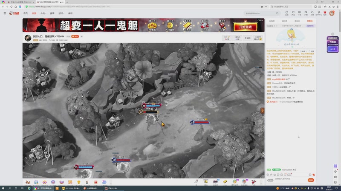
Task: Click the task counter button showing 0/10
Action: [227, 38]
